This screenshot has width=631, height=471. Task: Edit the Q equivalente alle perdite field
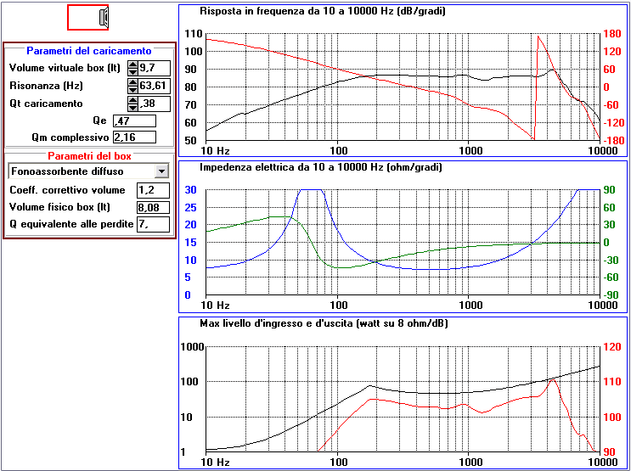click(x=154, y=224)
